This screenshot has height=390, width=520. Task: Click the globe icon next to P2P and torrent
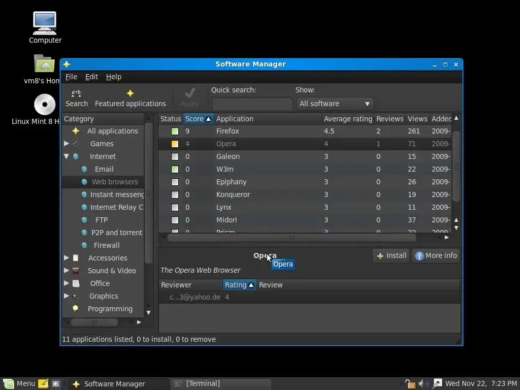84,233
